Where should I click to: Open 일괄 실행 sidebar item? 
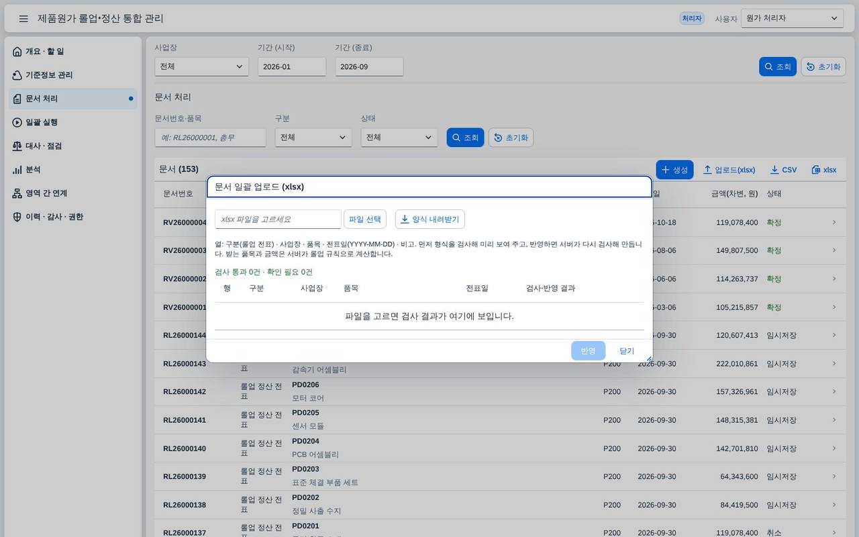pos(74,122)
